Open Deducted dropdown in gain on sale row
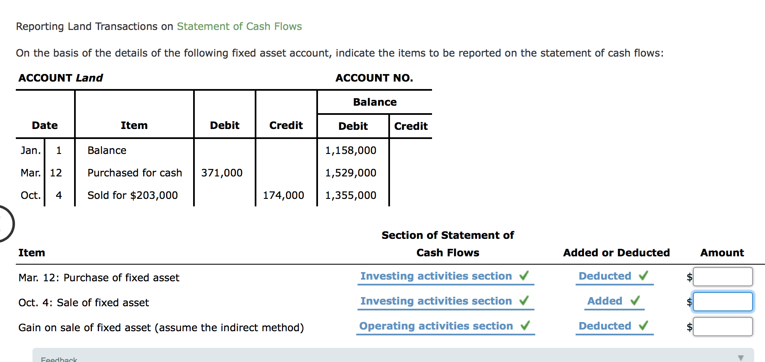 [x=605, y=326]
